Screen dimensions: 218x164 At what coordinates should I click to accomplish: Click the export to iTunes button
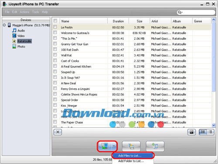(x=155, y=146)
